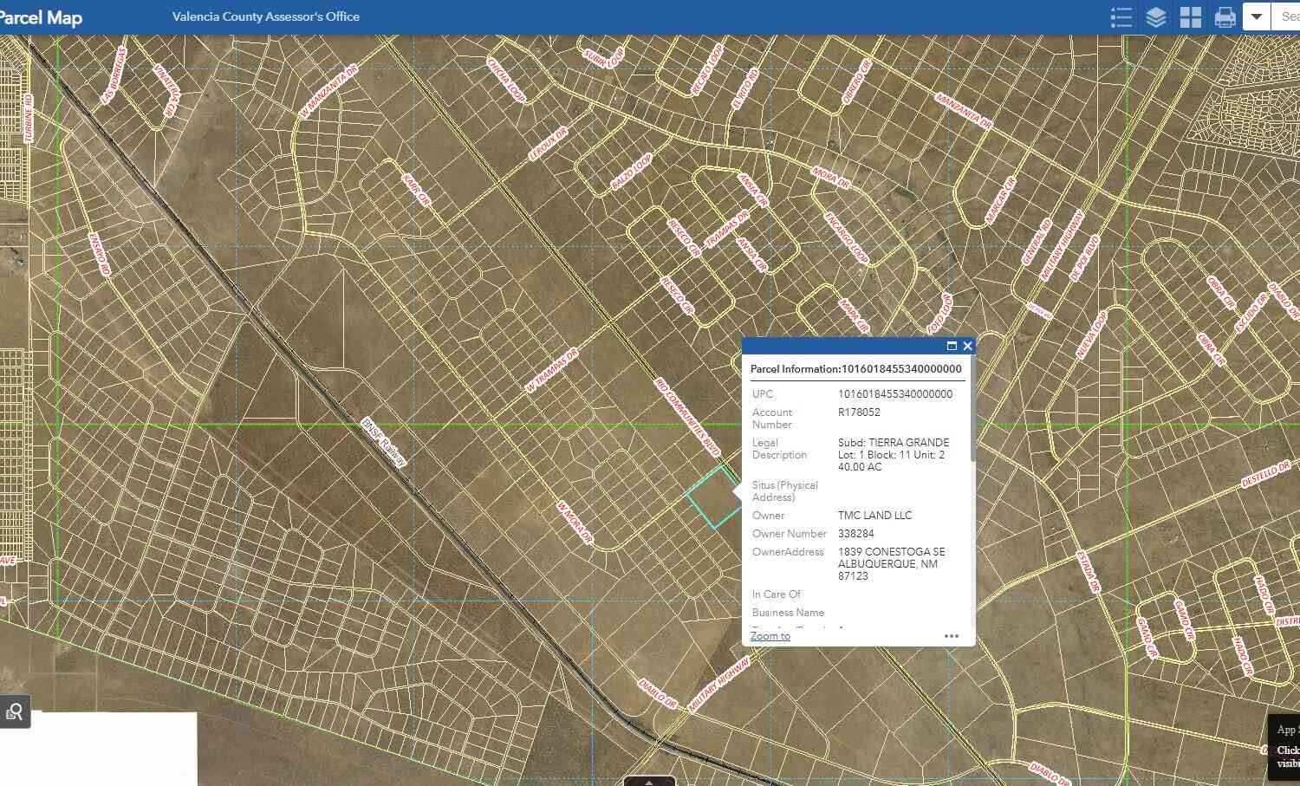This screenshot has height=786, width=1300.
Task: Click the 'Business Name' field label
Action: point(789,613)
